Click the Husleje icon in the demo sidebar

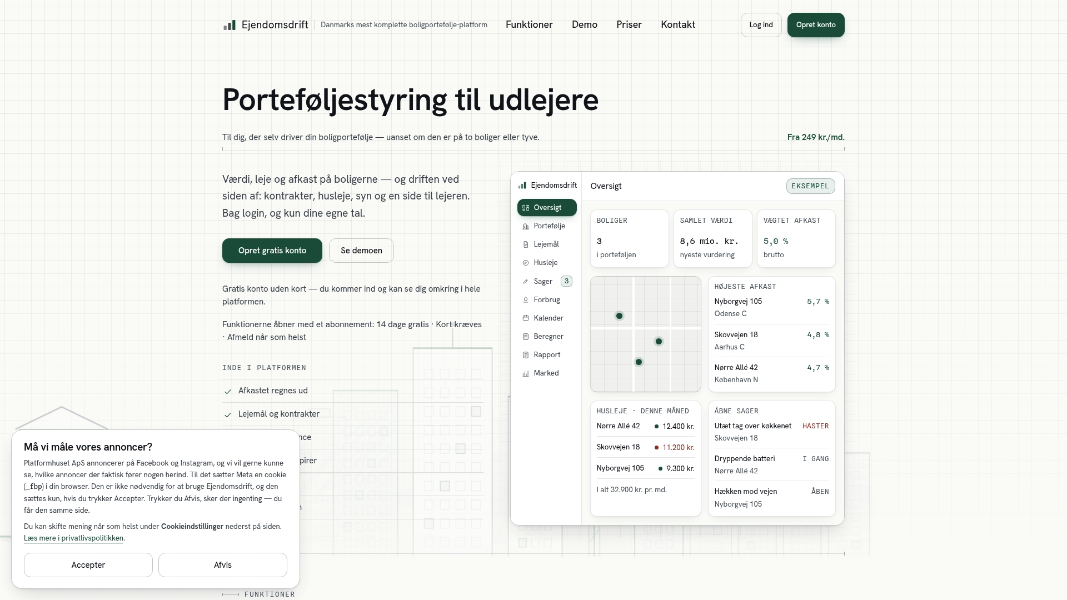[526, 263]
